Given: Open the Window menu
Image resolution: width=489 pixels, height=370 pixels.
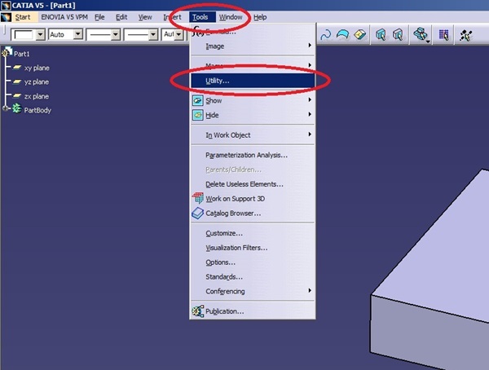Looking at the screenshot, I should pos(231,17).
